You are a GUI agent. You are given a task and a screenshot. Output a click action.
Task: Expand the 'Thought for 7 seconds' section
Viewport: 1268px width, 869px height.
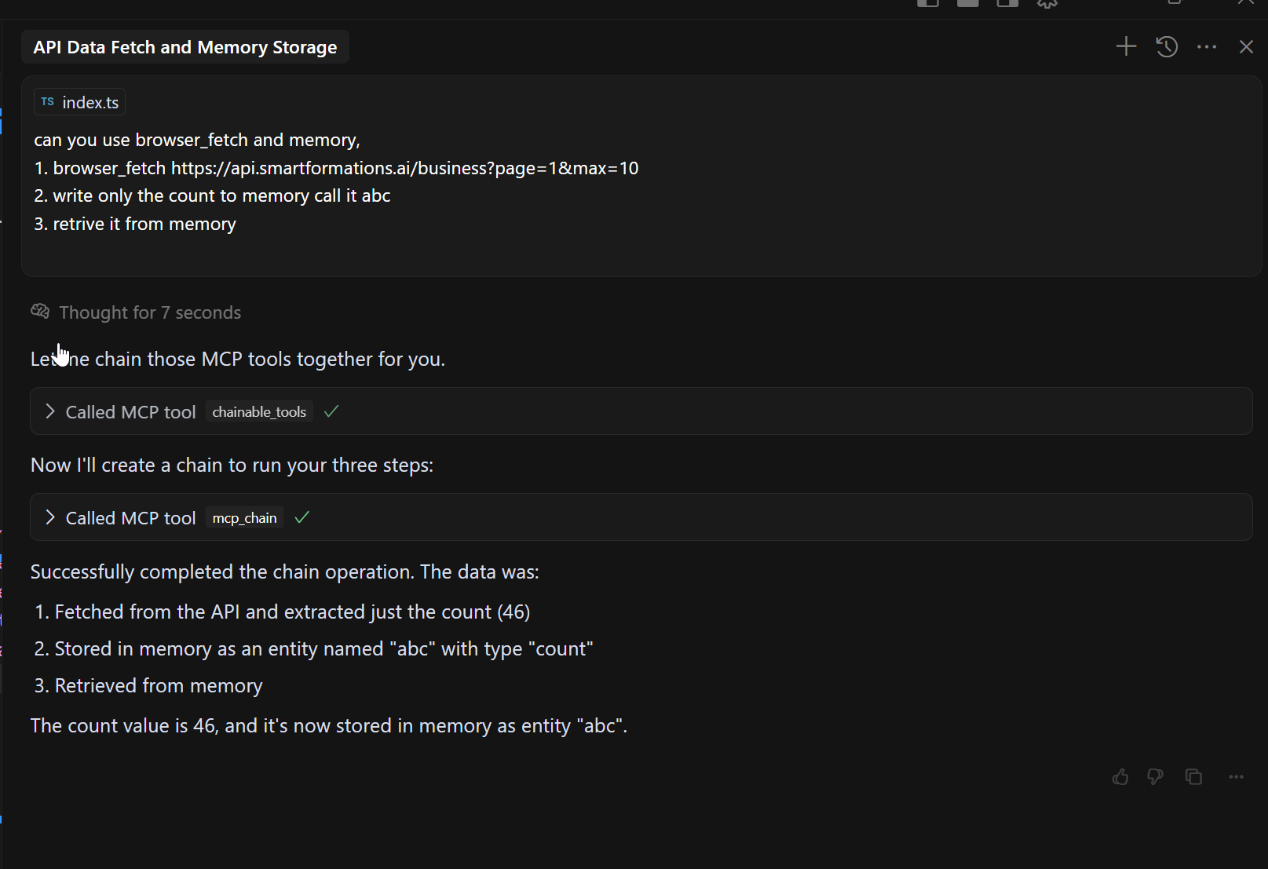(150, 312)
